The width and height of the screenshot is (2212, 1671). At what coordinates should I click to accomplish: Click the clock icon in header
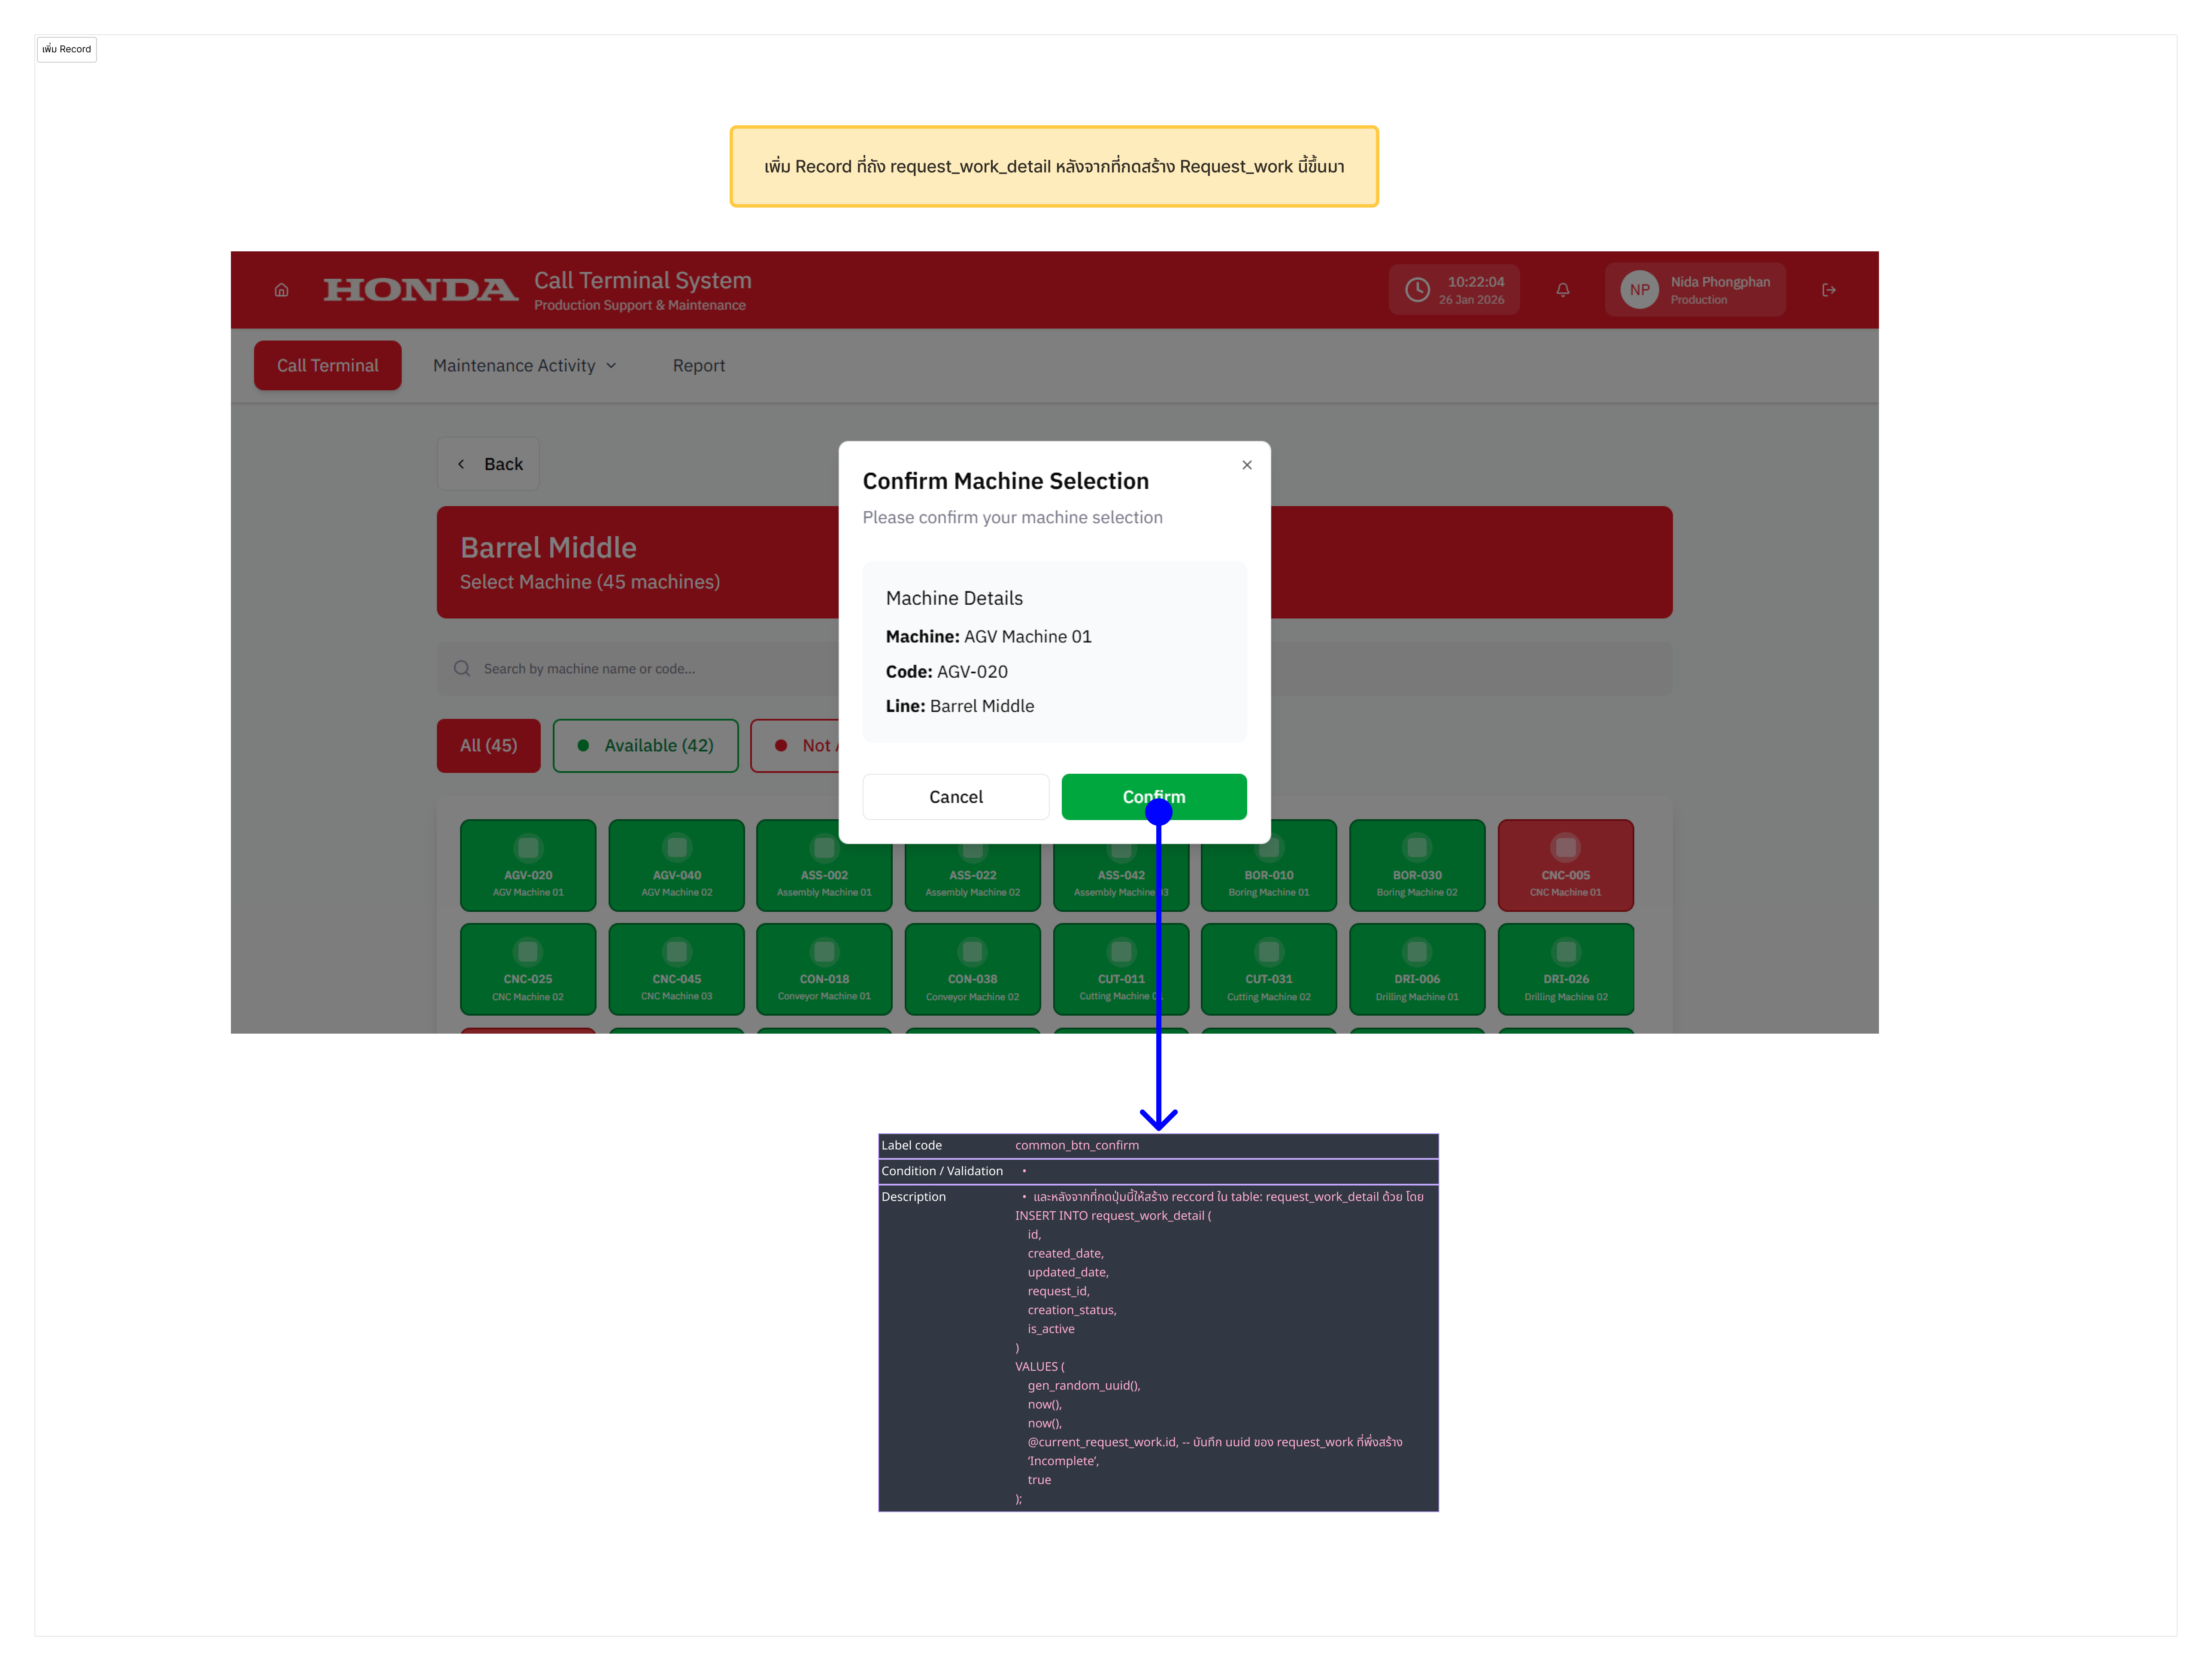click(x=1417, y=290)
